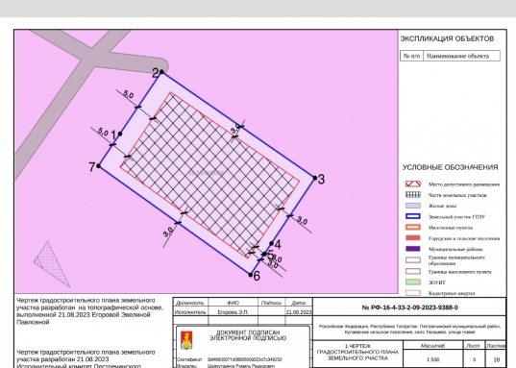Click the blue hatched 'Части земельных участков' symbol
The image size is (516, 368).
click(413, 195)
